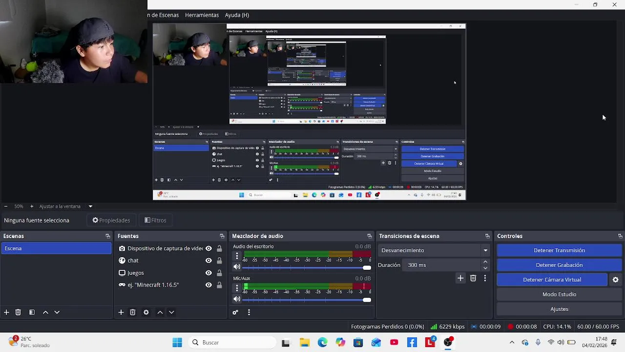Image resolution: width=625 pixels, height=352 pixels.
Task: Open the Herramientas menu
Action: click(x=202, y=15)
